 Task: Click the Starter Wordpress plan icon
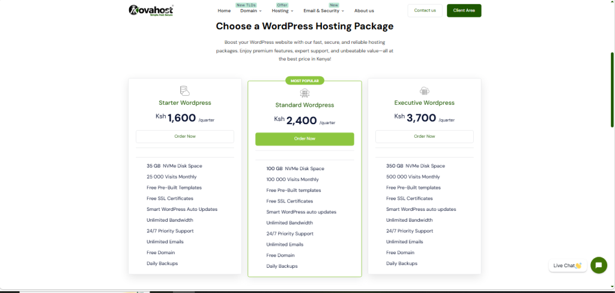(185, 91)
